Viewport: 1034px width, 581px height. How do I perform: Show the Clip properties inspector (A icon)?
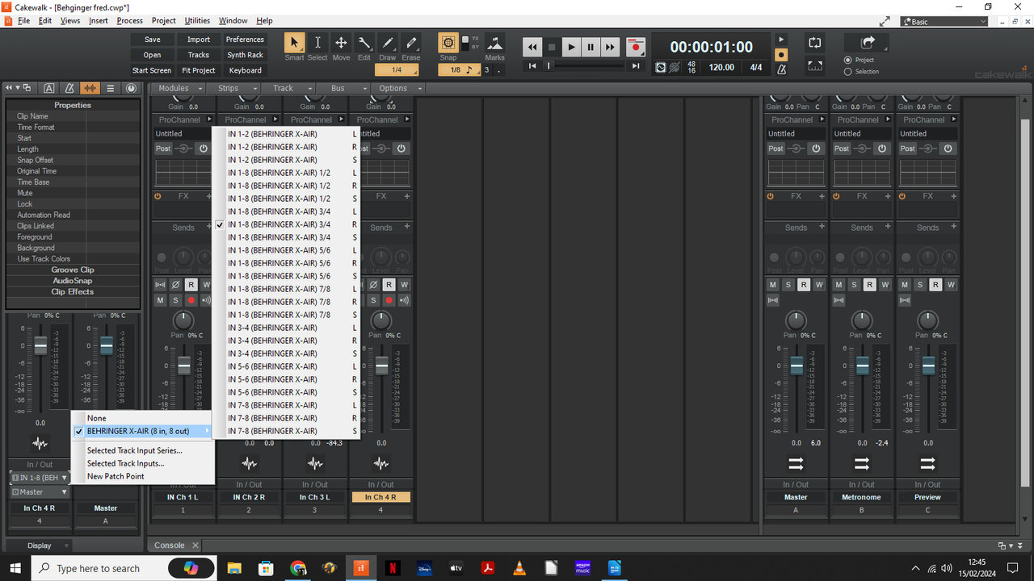[x=49, y=88]
